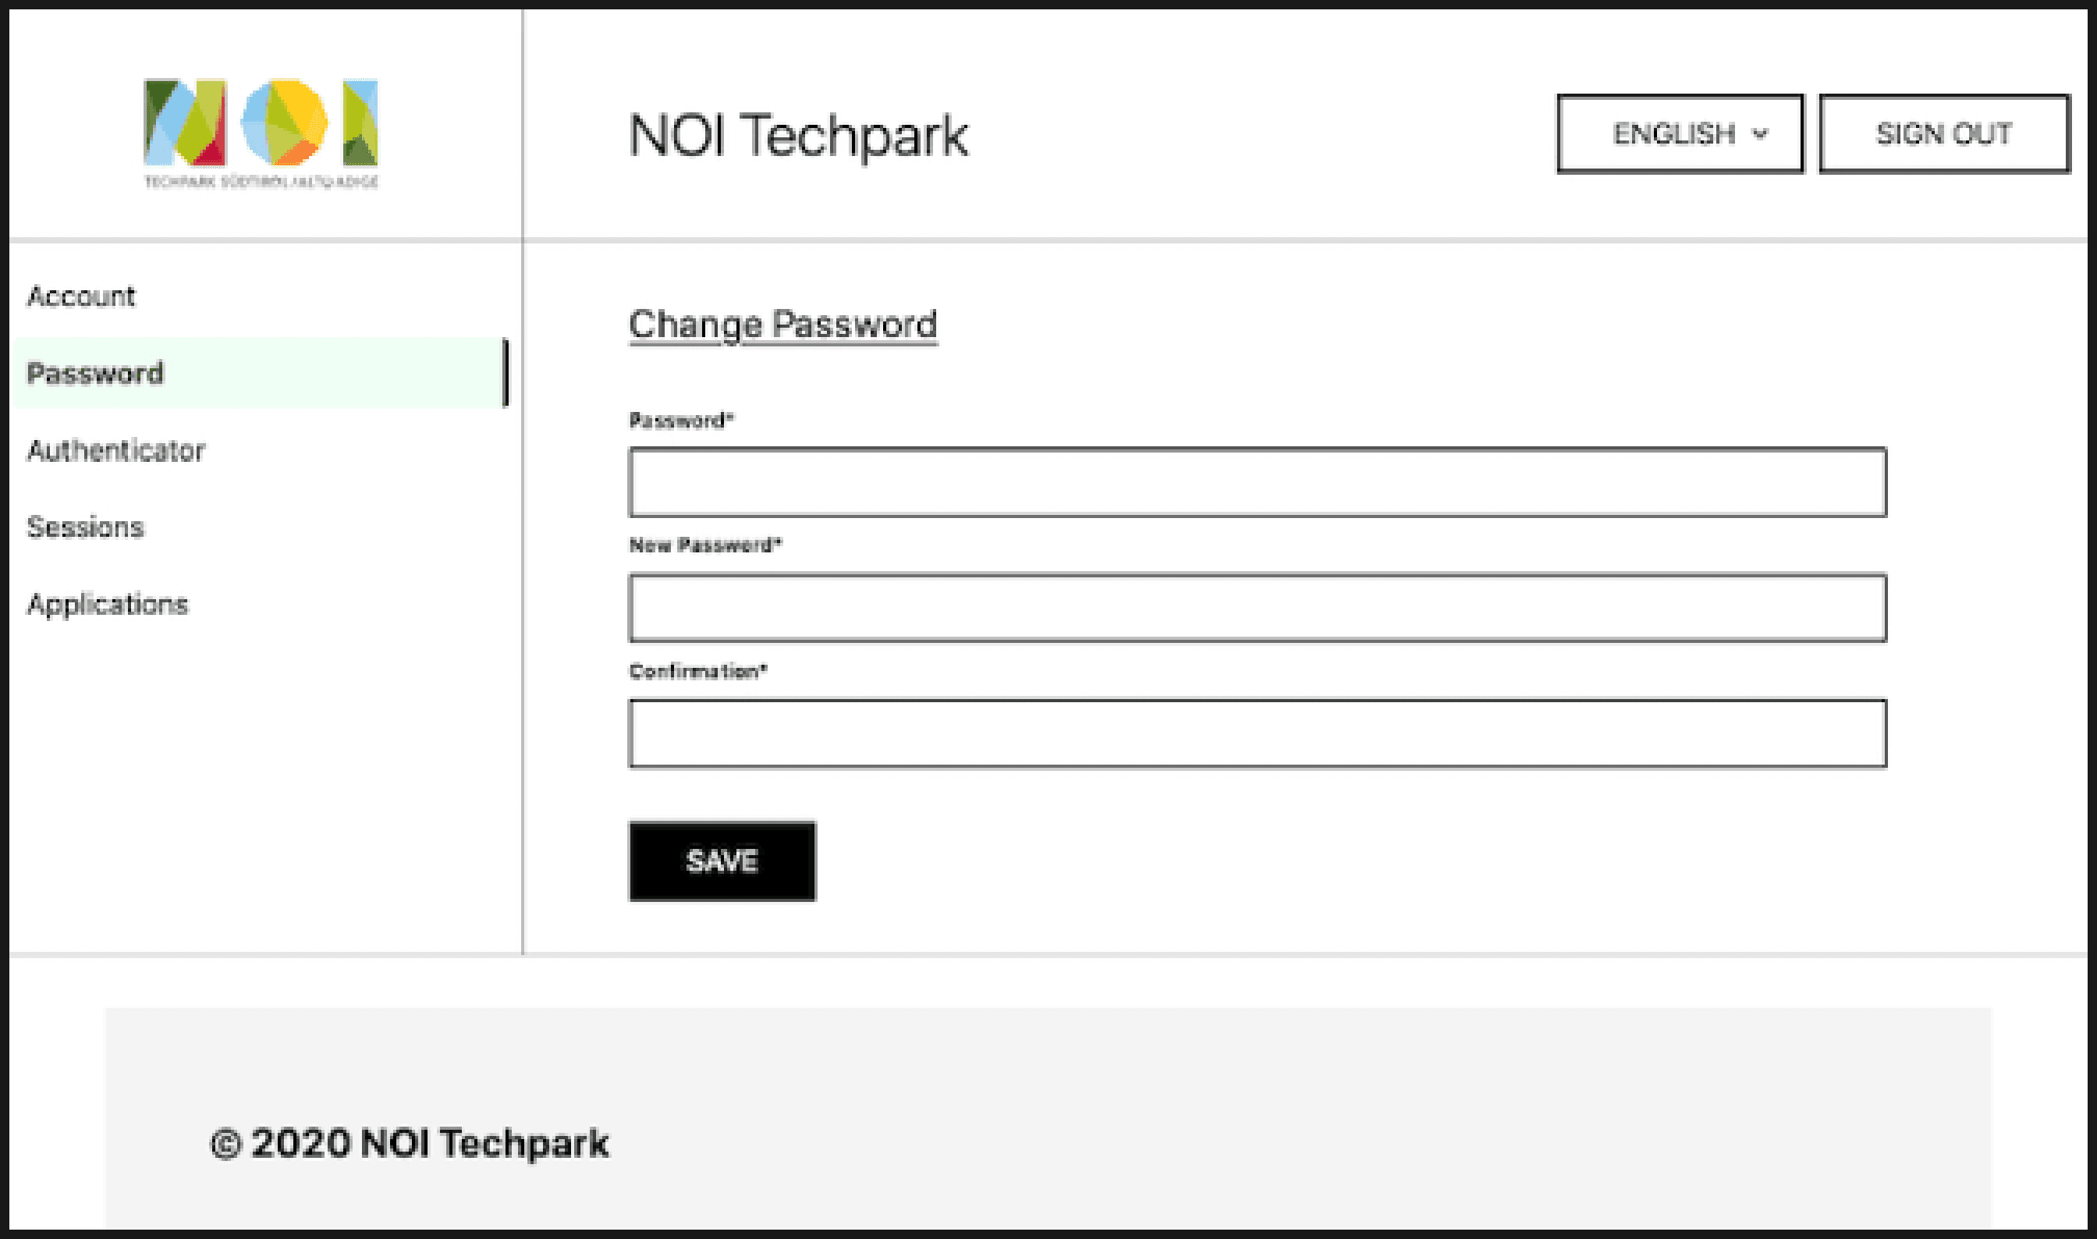The image size is (2097, 1239).
Task: Click the Change Password heading
Action: (782, 325)
